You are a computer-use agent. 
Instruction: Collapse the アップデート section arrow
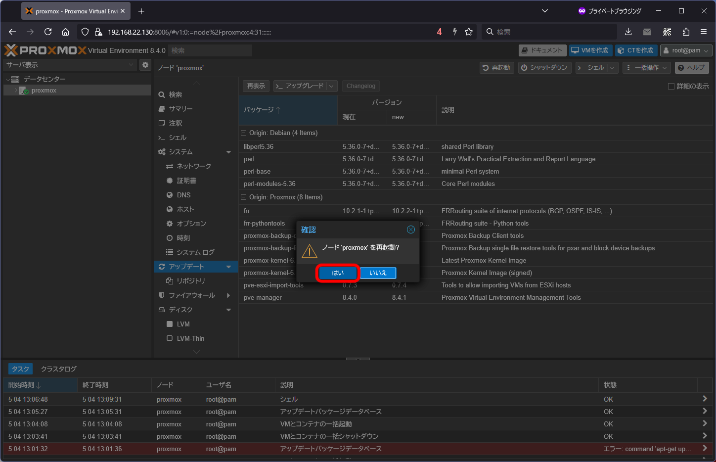pyautogui.click(x=228, y=267)
